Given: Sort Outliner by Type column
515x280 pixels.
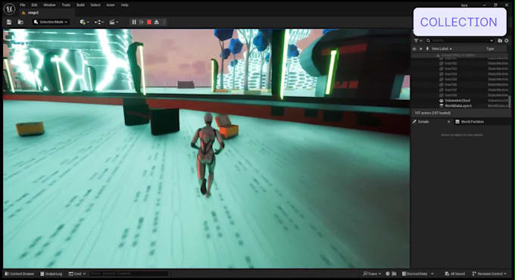Looking at the screenshot, I should pyautogui.click(x=490, y=48).
